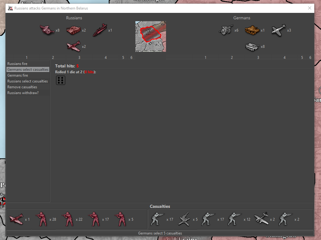Select the 'Germans fire' step in the list
This screenshot has width=321, height=240.
click(18, 75)
